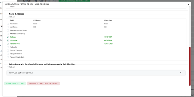Uncheck the Personal UTR checkbox
The height and width of the screenshot is (97, 194).
click(x=8, y=44)
